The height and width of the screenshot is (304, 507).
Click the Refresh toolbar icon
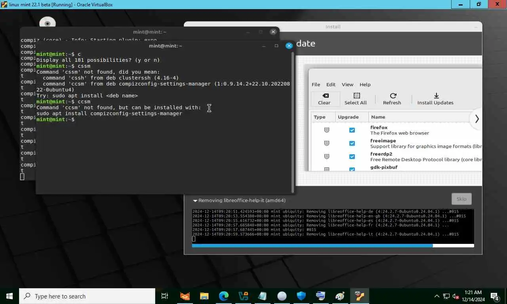pos(393,96)
